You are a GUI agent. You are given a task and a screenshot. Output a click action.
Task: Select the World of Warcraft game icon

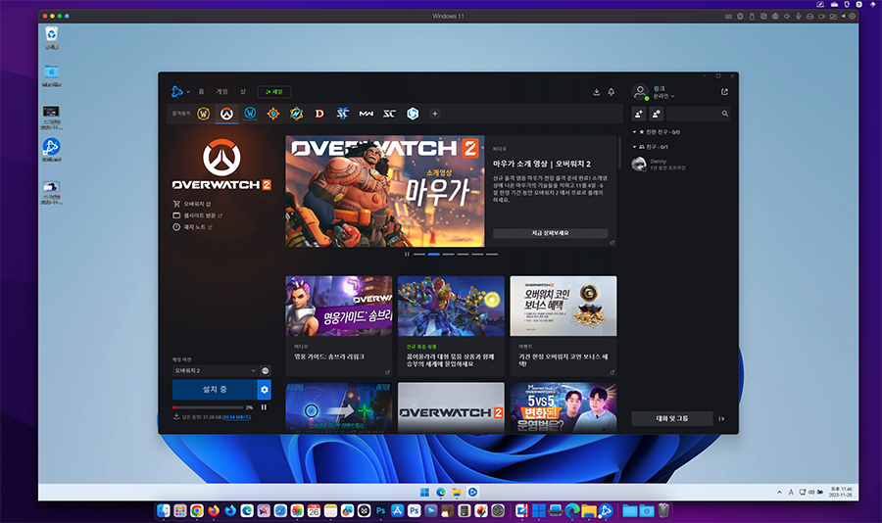click(x=204, y=114)
